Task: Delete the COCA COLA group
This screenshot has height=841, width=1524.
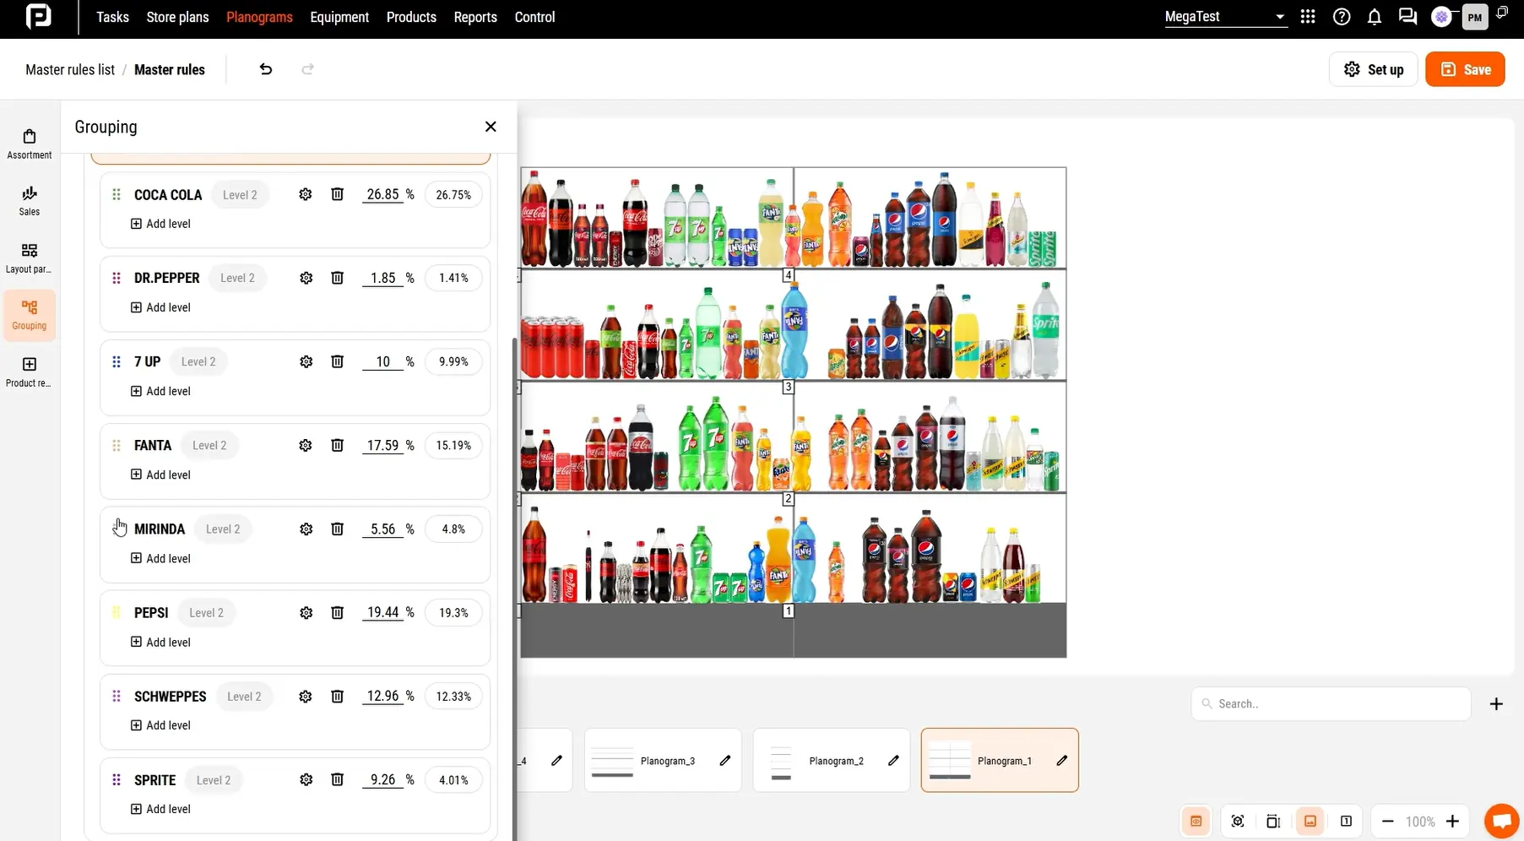Action: coord(337,194)
